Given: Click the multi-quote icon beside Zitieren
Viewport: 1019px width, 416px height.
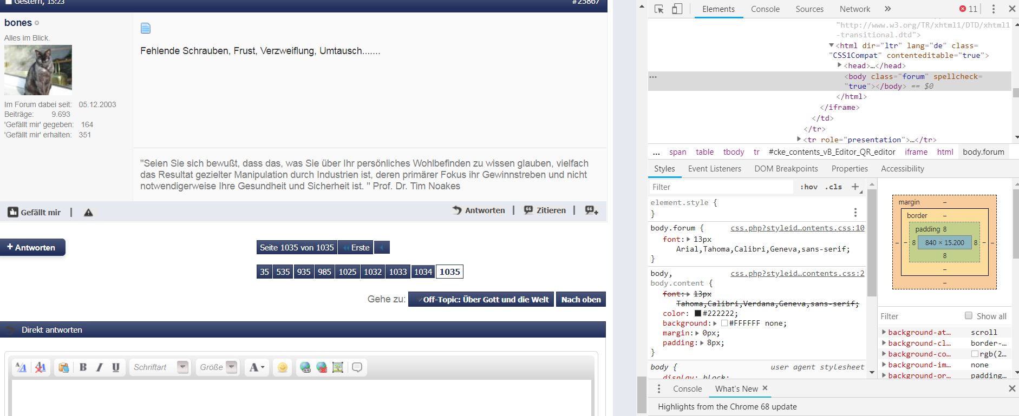Looking at the screenshot, I should [591, 210].
